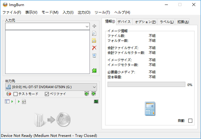The width and height of the screenshot is (201, 139).
Task: Click the green up arrow load tray icon
Action: point(87,94)
